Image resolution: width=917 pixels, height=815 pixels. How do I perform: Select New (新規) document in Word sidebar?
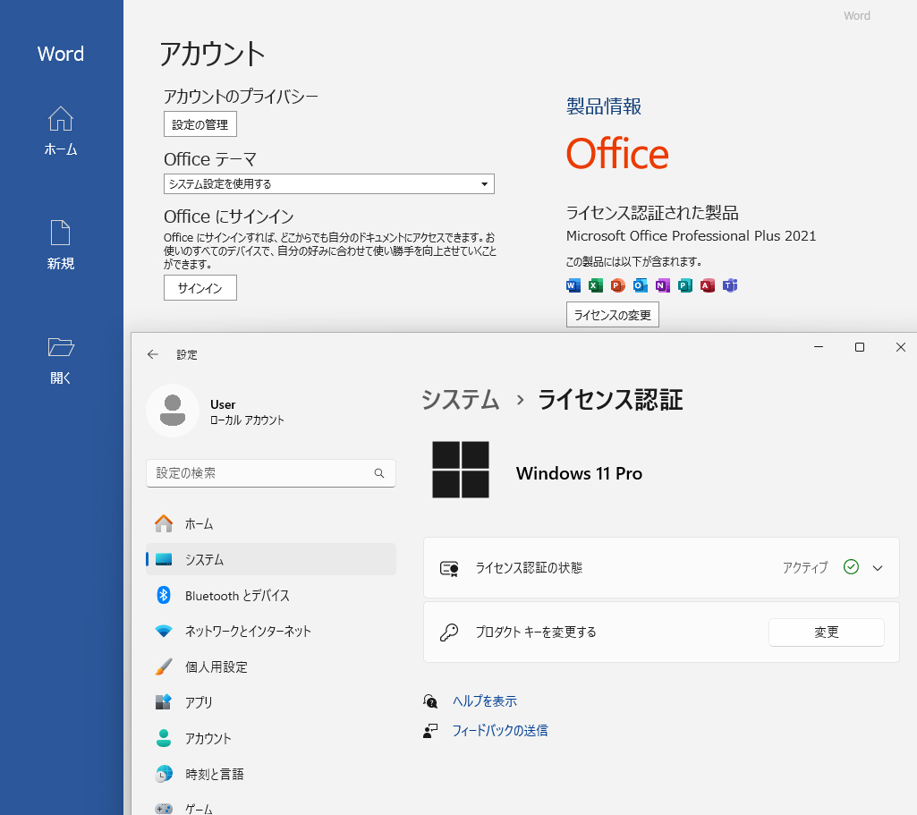[x=61, y=245]
